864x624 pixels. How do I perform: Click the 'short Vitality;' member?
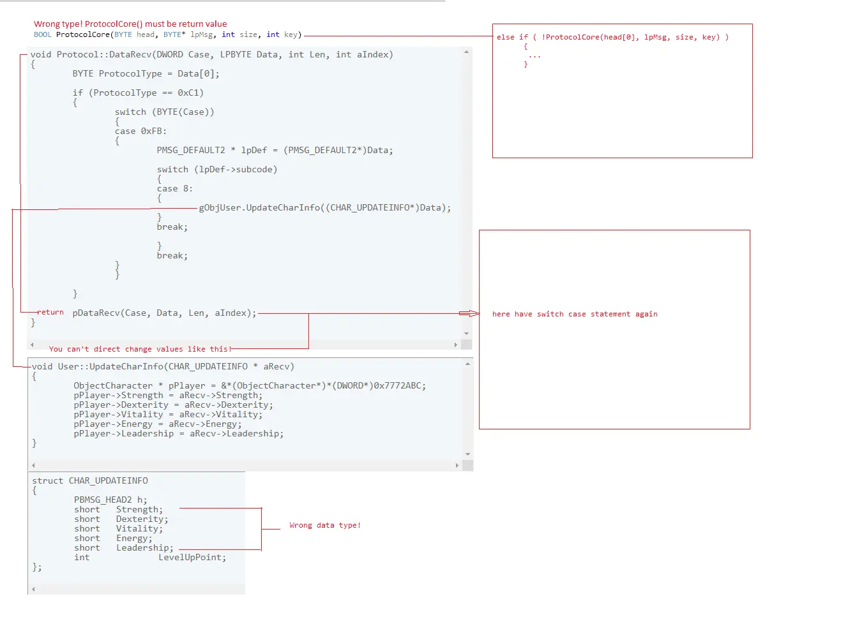pyautogui.click(x=118, y=529)
